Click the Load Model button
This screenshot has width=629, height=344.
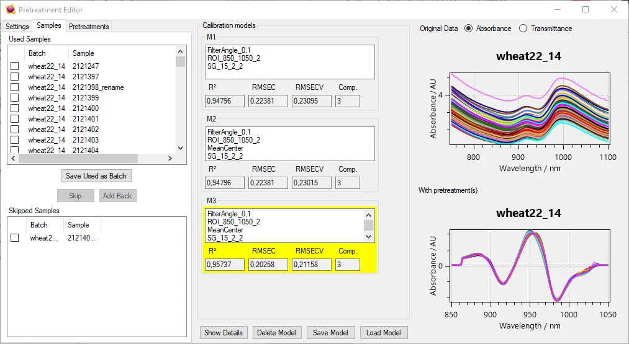pyautogui.click(x=383, y=333)
